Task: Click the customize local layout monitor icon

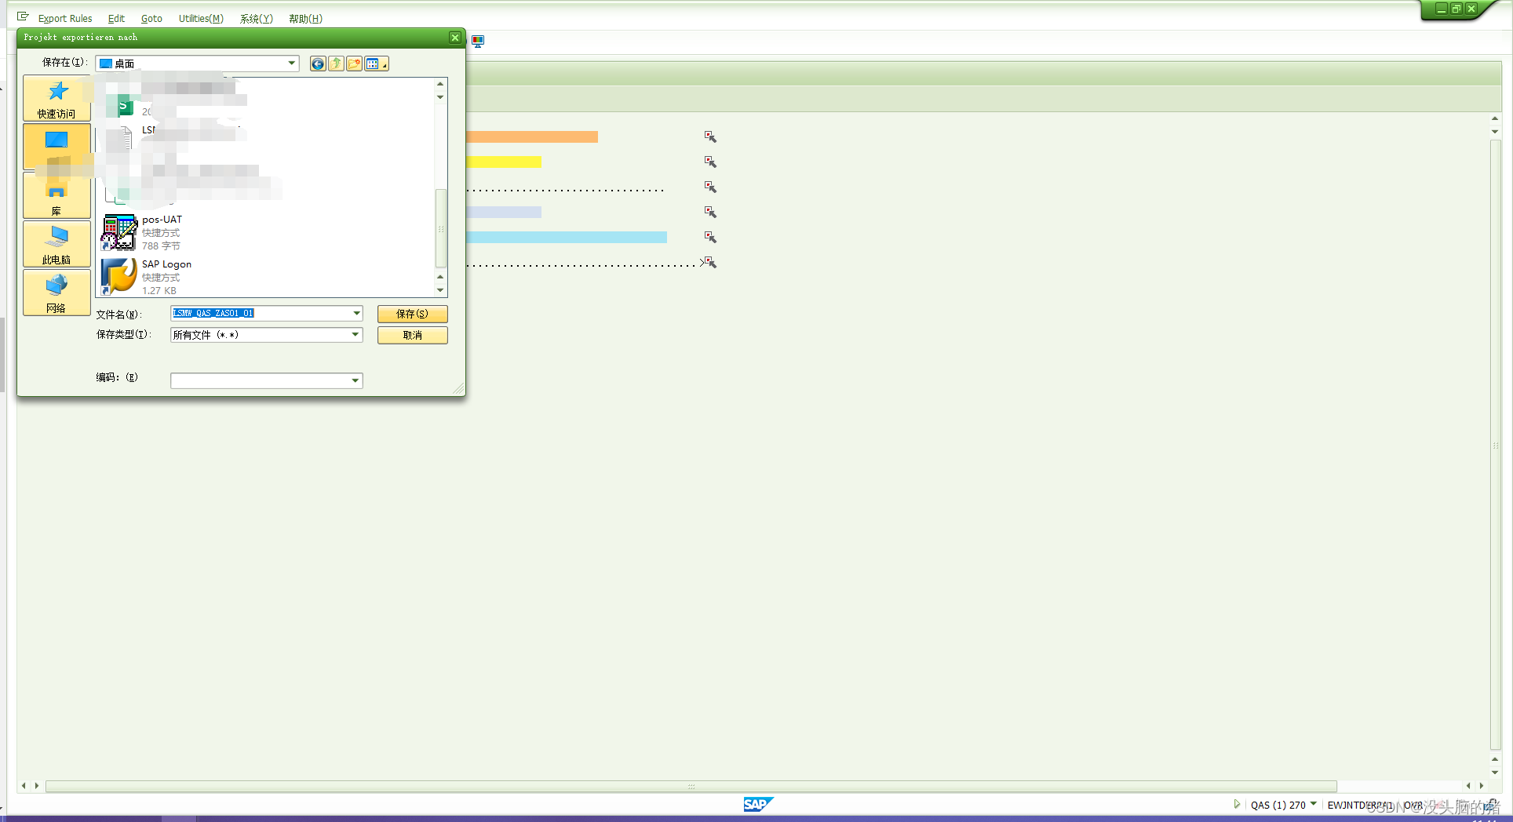Action: coord(478,41)
